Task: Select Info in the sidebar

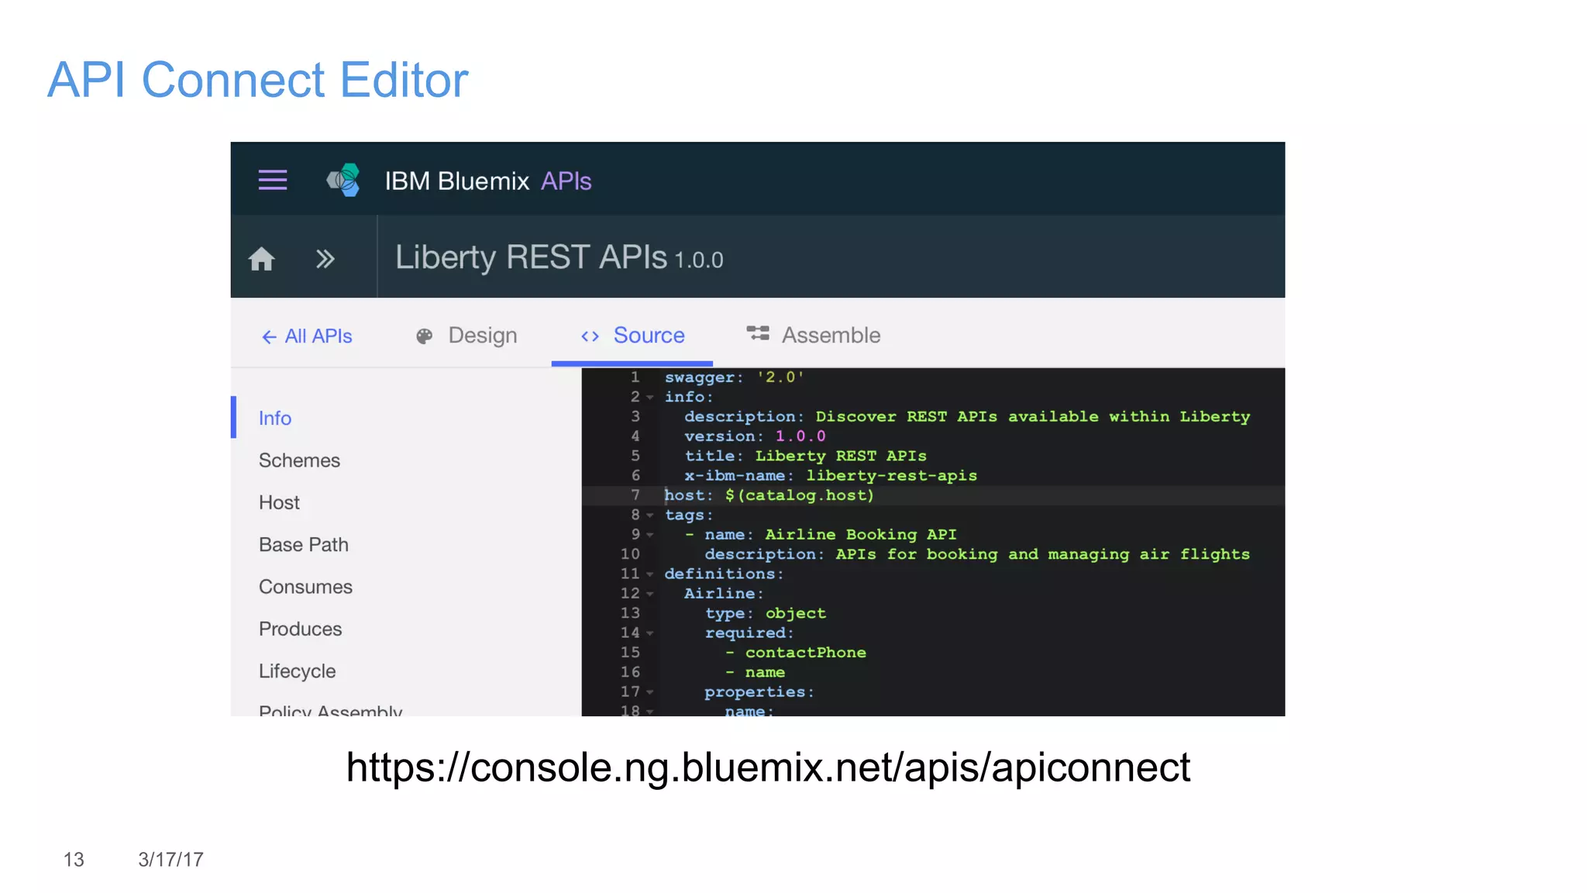Action: click(275, 418)
